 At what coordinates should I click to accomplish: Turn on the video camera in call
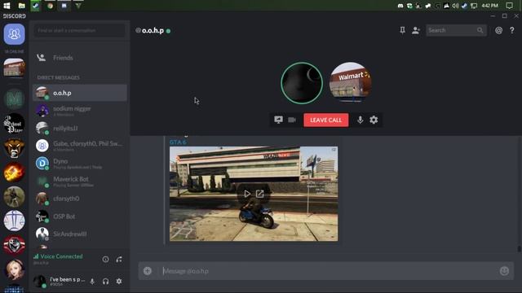tap(292, 120)
